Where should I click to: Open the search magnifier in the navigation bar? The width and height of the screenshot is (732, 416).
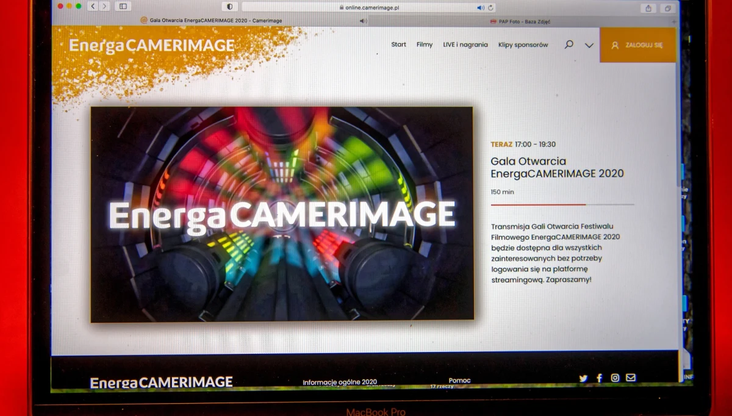tap(569, 45)
